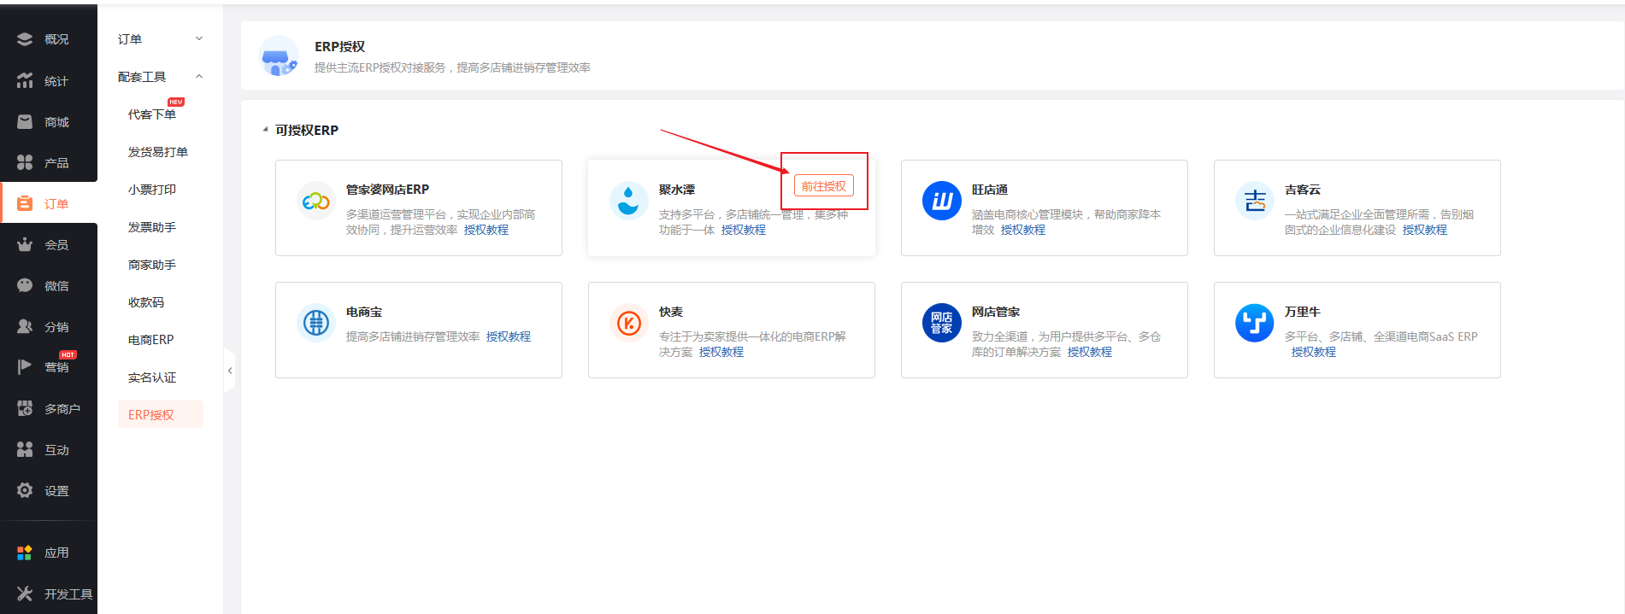1625x614 pixels.
Task: Click the 万里牛 logo icon
Action: tap(1255, 324)
